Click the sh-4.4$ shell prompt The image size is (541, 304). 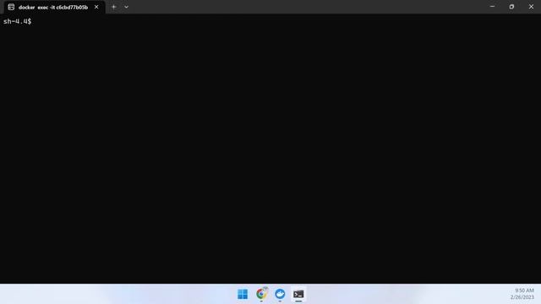point(17,21)
